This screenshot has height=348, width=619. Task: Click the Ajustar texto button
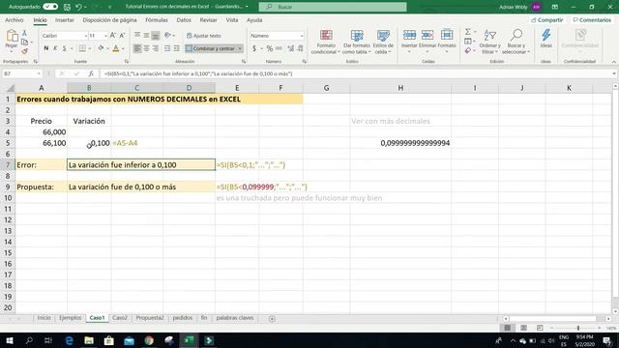[x=204, y=36]
